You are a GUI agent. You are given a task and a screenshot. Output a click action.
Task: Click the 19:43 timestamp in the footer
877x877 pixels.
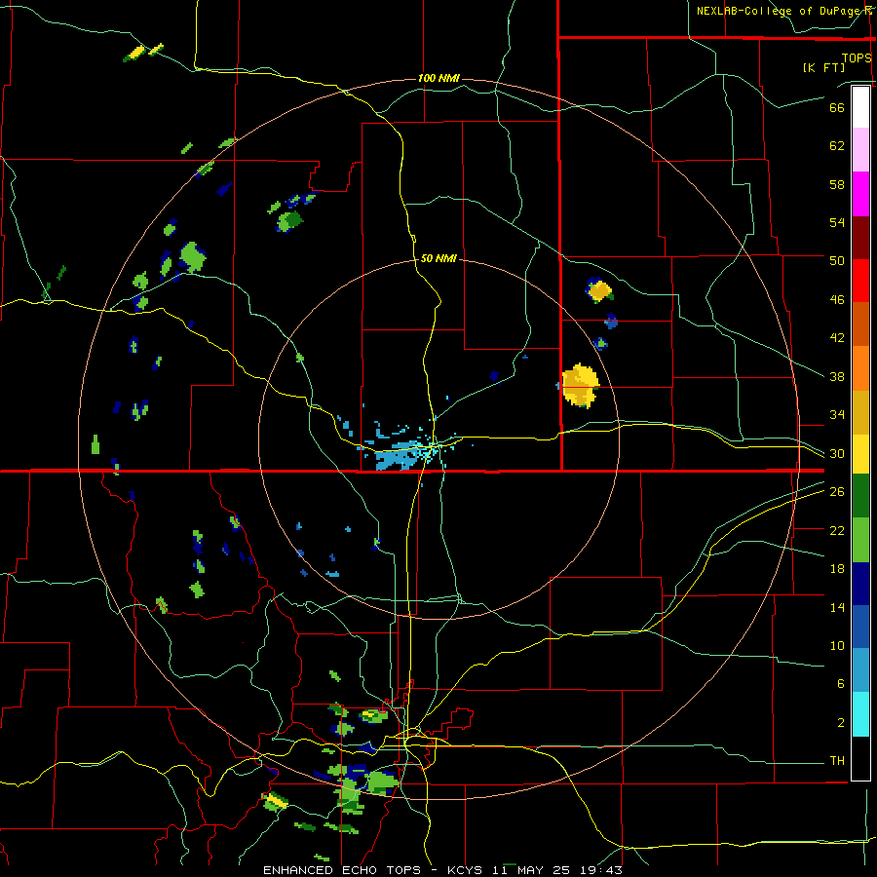point(600,870)
